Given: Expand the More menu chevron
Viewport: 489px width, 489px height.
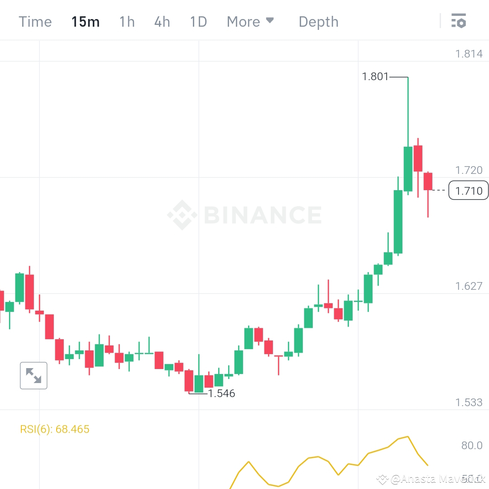Looking at the screenshot, I should pyautogui.click(x=270, y=20).
